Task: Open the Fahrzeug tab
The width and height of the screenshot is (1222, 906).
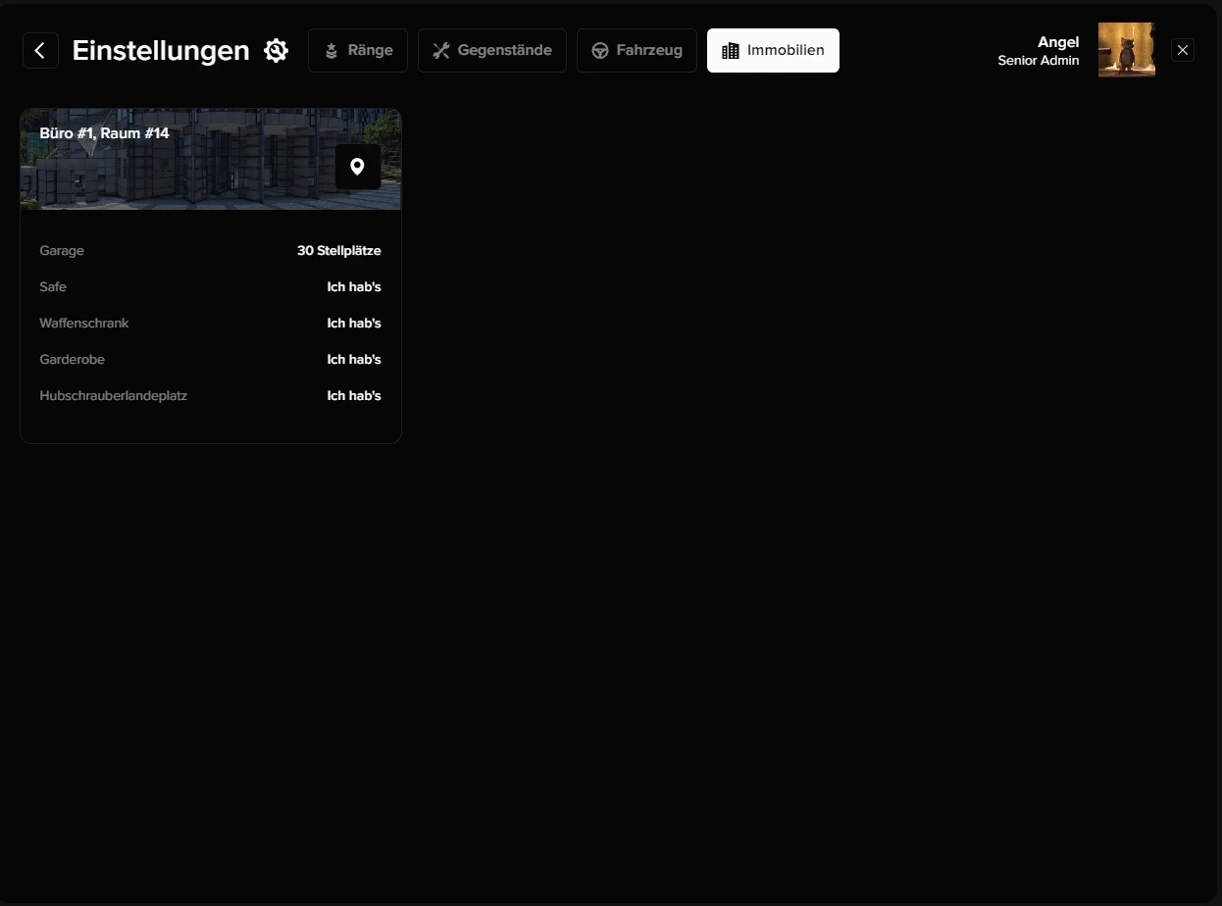Action: coord(636,51)
